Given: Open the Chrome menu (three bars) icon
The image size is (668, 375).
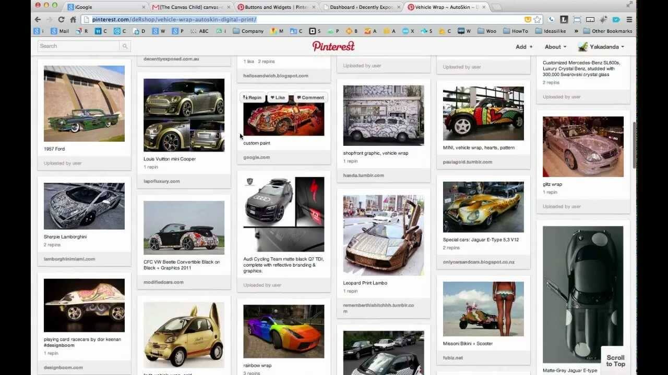Looking at the screenshot, I should 629,19.
